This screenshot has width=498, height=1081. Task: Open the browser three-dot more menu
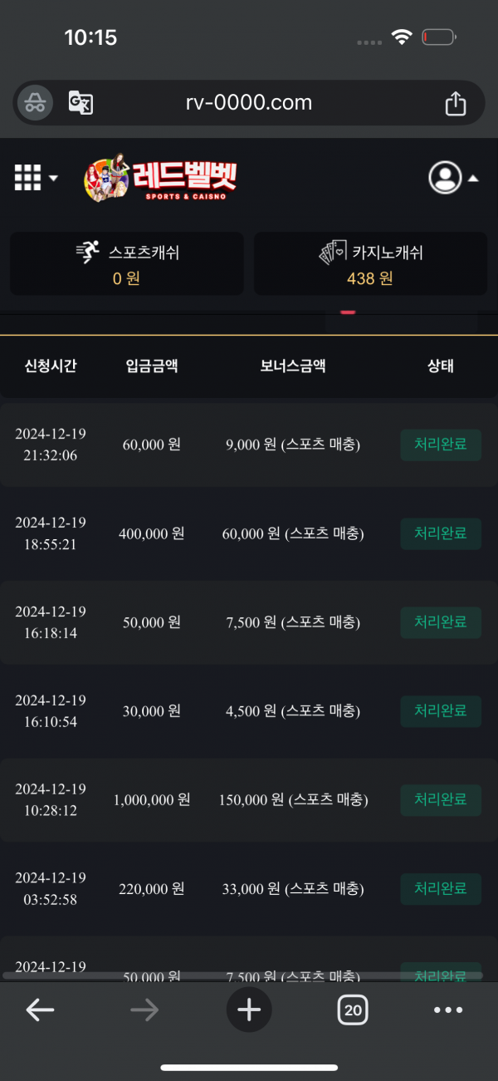(x=448, y=1010)
